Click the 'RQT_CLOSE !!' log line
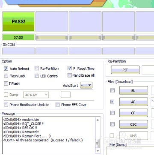Image resolution: width=154 pixels, height=155 pixels. [24, 124]
